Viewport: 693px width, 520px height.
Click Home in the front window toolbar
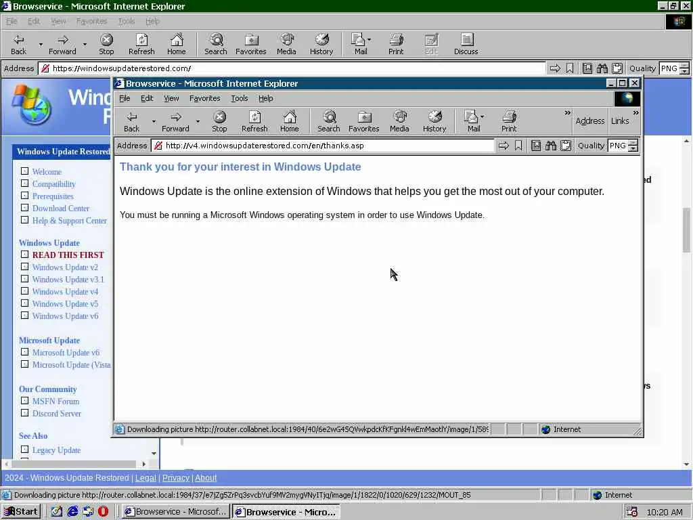point(290,122)
